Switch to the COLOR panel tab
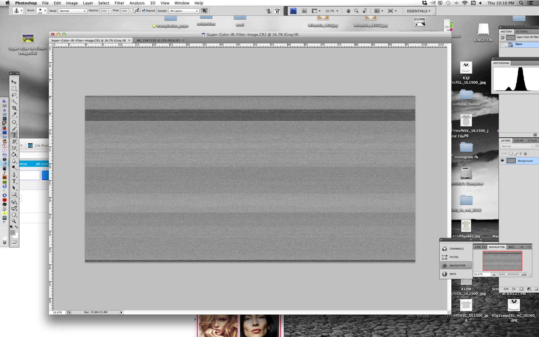This screenshot has height=337, width=539. tap(519, 141)
